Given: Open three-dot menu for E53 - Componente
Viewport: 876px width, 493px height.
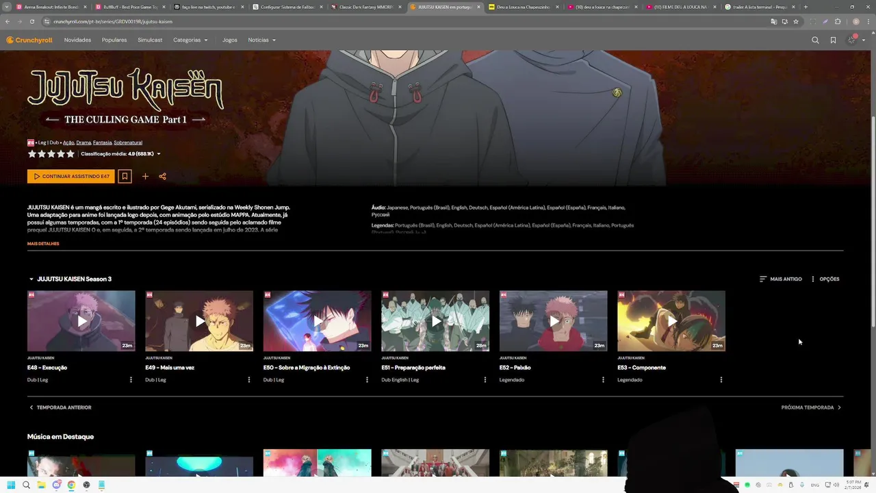Looking at the screenshot, I should tap(721, 380).
